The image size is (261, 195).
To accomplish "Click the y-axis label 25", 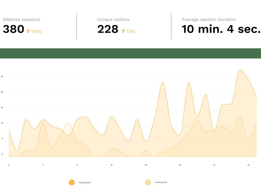I will 2,76.
